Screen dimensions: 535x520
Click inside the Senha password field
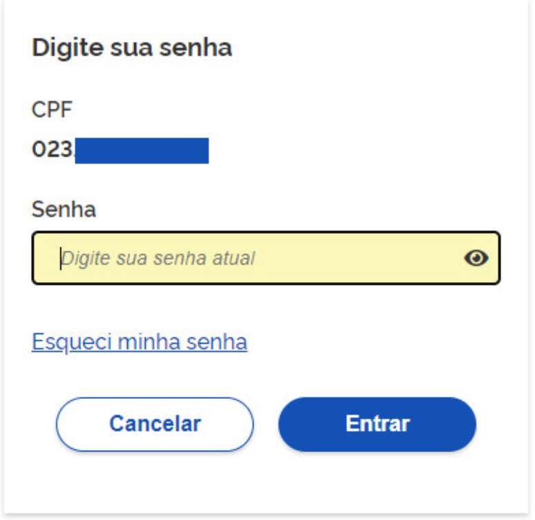tap(256, 259)
